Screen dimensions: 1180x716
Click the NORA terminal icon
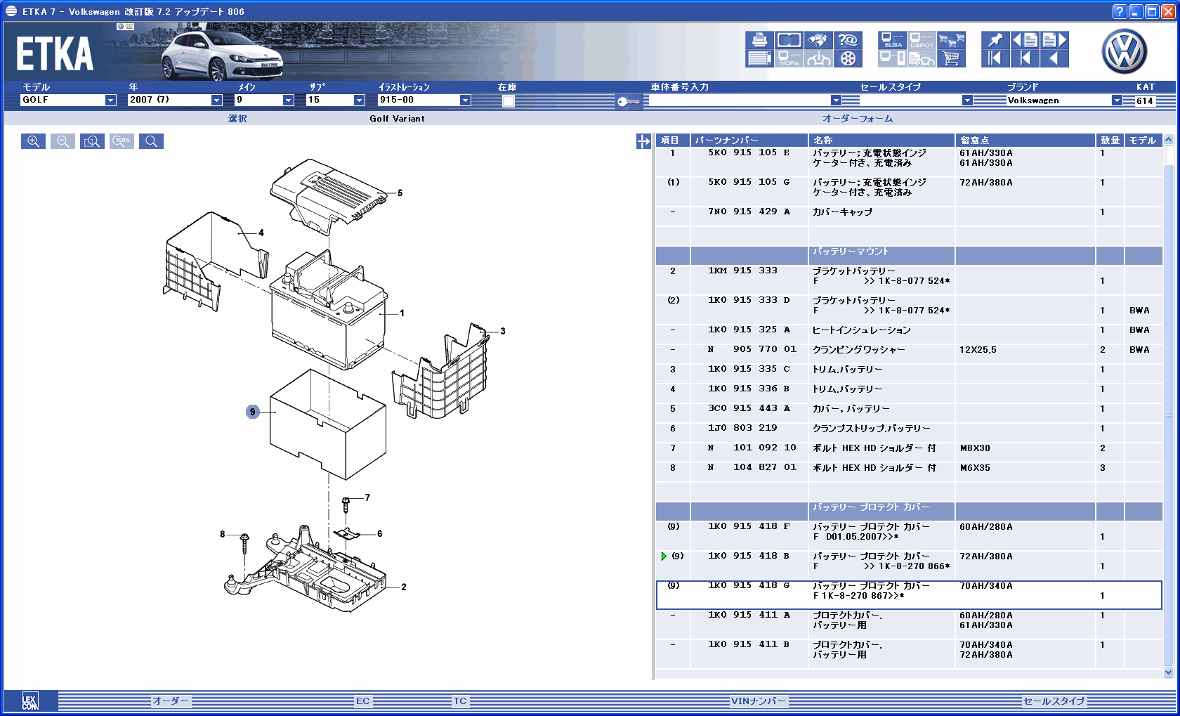pyautogui.click(x=789, y=59)
